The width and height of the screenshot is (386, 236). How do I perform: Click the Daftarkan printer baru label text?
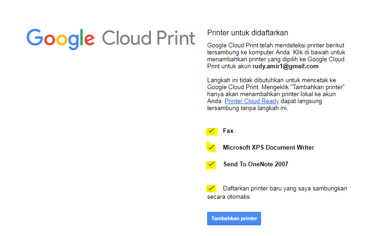277,192
